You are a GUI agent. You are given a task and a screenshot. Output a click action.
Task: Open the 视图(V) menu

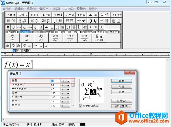pos(31,9)
